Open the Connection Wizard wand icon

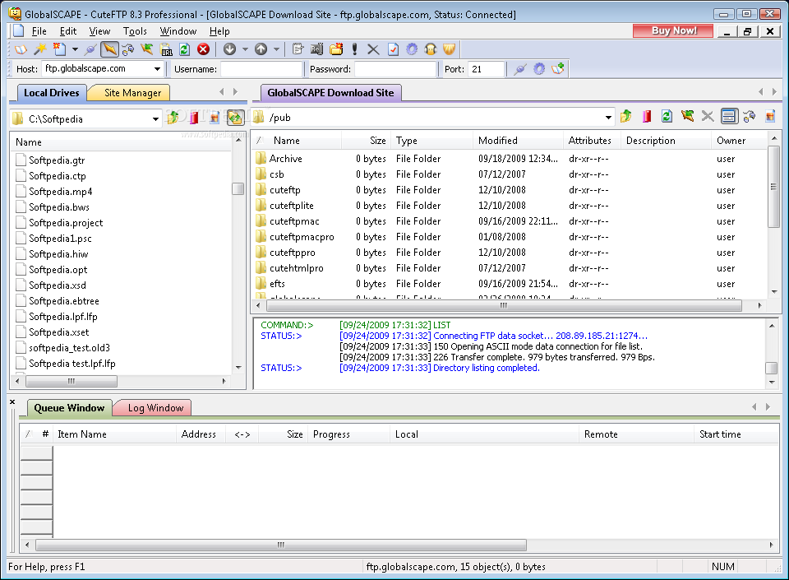(39, 49)
